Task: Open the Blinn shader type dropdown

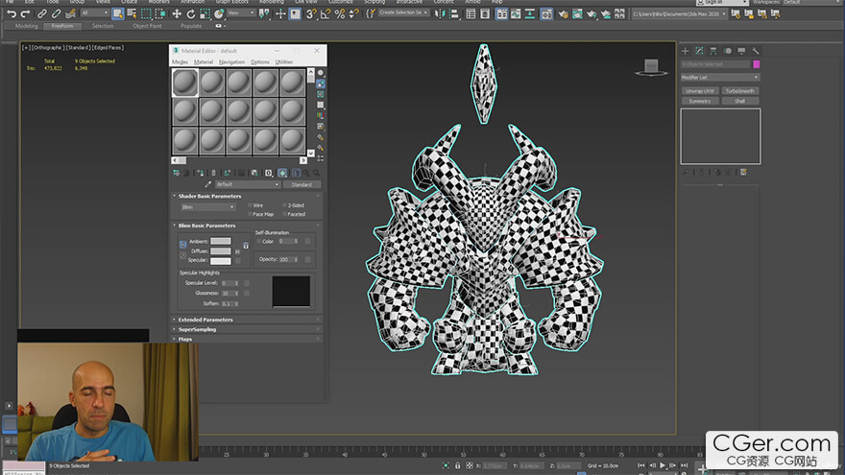Action: click(208, 206)
